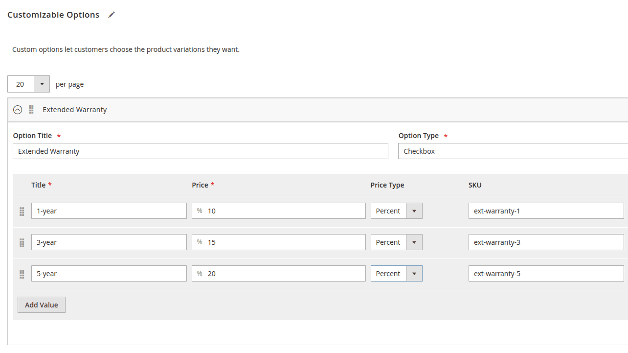Click the percent symbol in the 3-year price field

[x=199, y=242]
